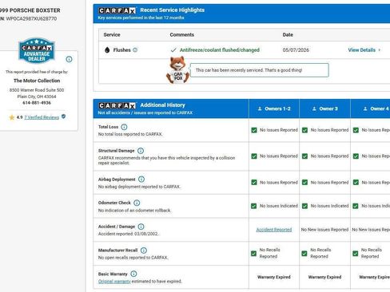The height and width of the screenshot is (292, 390).
Task: Click Total Loss checkbox for Owner 4
Action: point(356,130)
